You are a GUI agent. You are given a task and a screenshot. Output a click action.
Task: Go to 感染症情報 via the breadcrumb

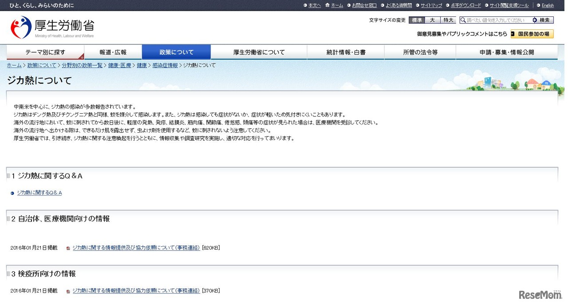tap(165, 65)
